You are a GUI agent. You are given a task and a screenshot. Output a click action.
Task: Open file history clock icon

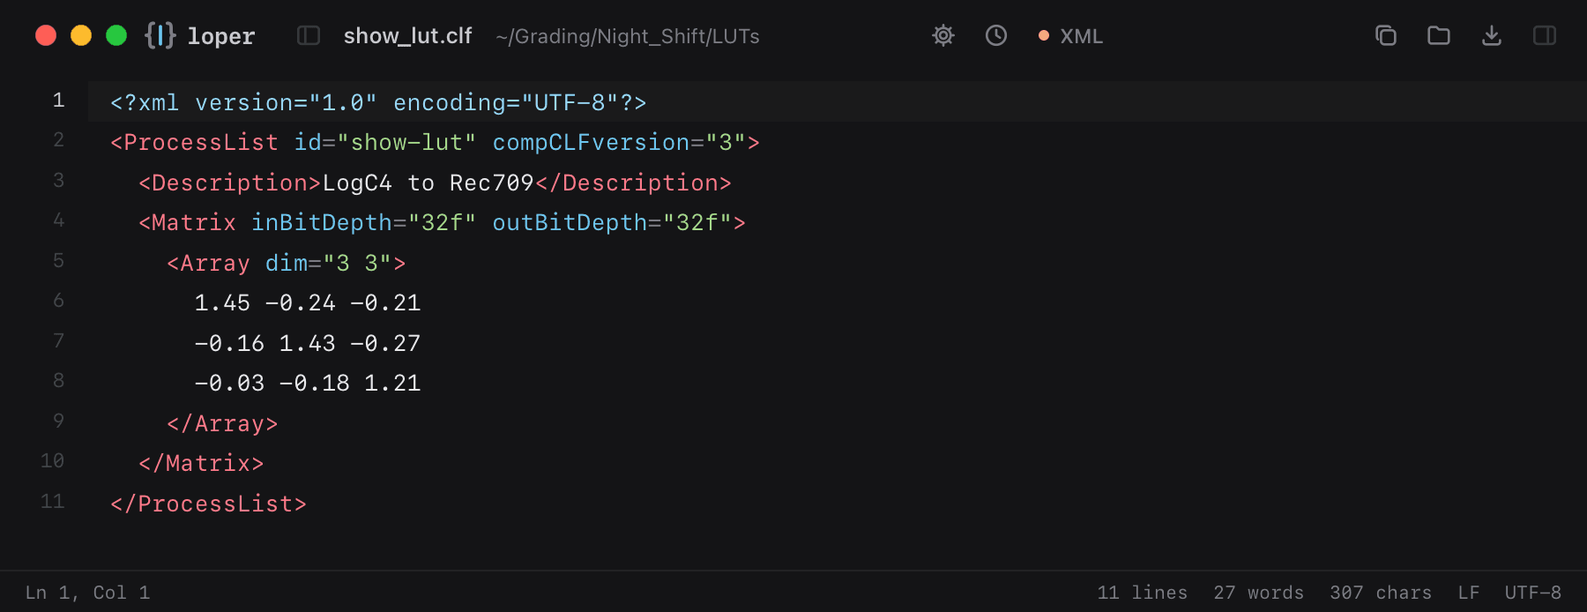(x=996, y=35)
